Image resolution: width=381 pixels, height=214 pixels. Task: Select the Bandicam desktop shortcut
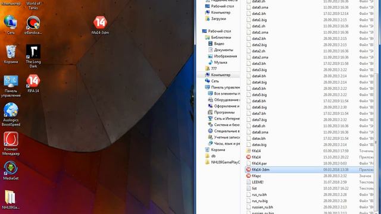(x=33, y=25)
